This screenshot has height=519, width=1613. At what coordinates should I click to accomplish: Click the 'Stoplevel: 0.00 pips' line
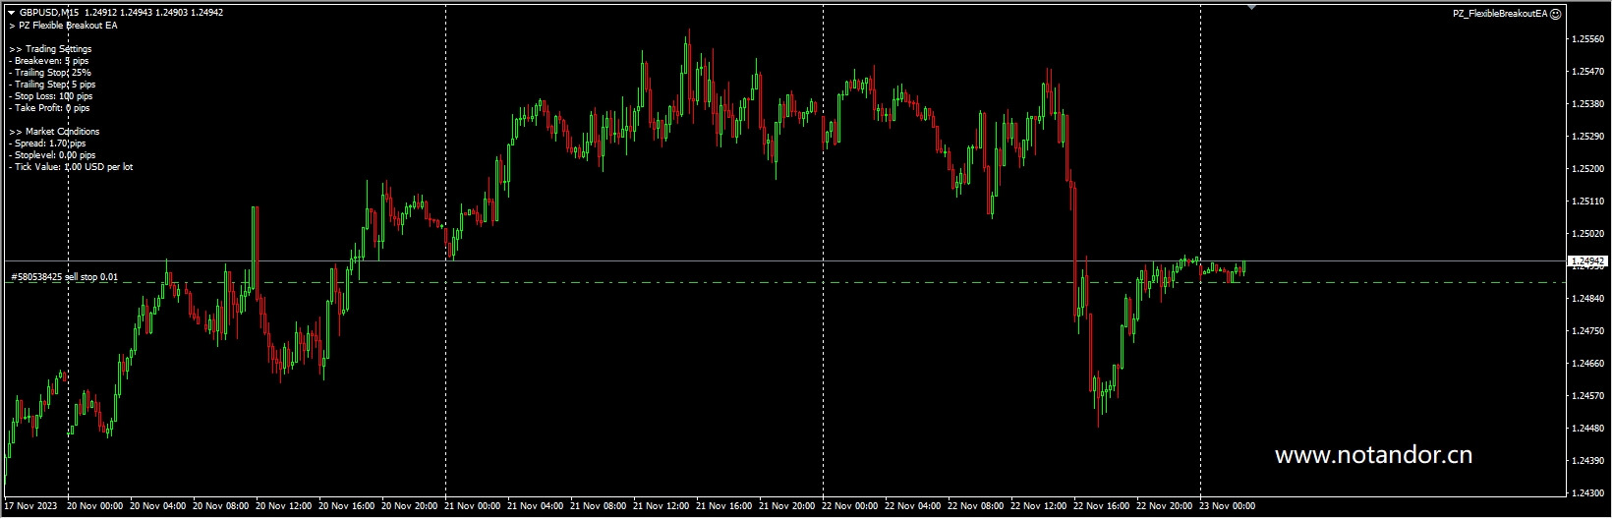pos(52,155)
